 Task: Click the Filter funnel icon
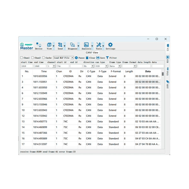(107, 58)
